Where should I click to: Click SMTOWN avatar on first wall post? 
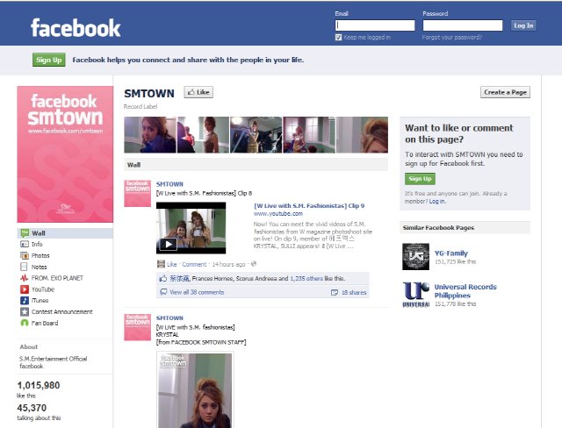click(138, 194)
